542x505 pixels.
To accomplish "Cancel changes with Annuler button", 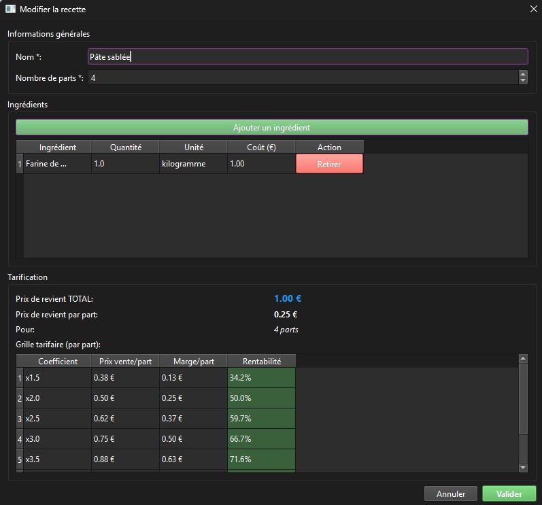I will pos(450,494).
